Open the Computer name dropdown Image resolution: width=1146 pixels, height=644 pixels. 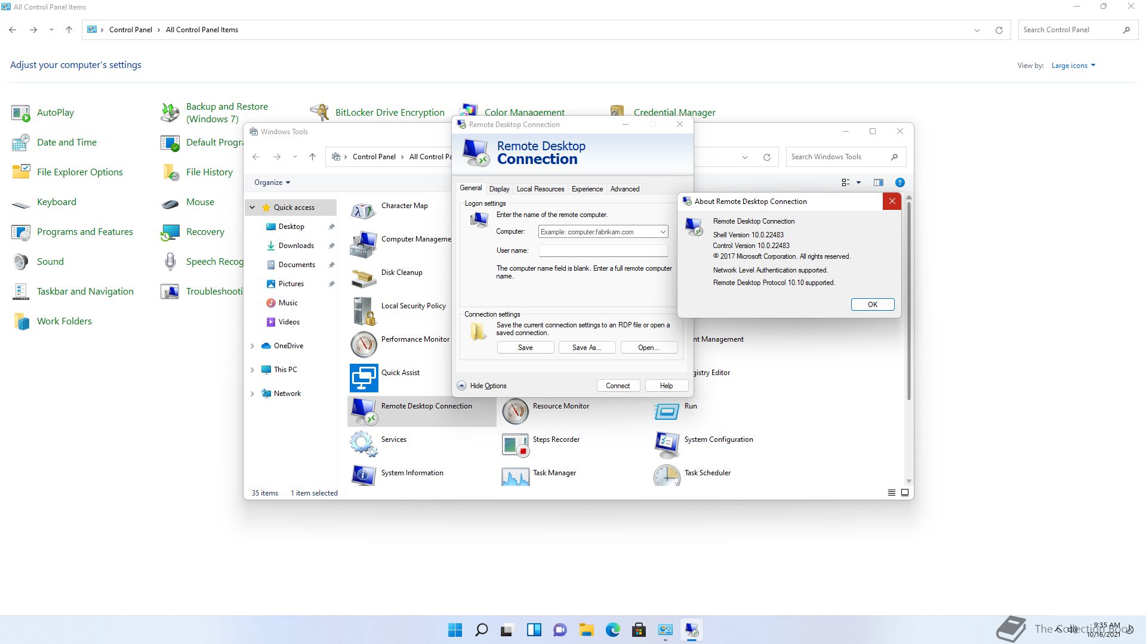(x=663, y=232)
